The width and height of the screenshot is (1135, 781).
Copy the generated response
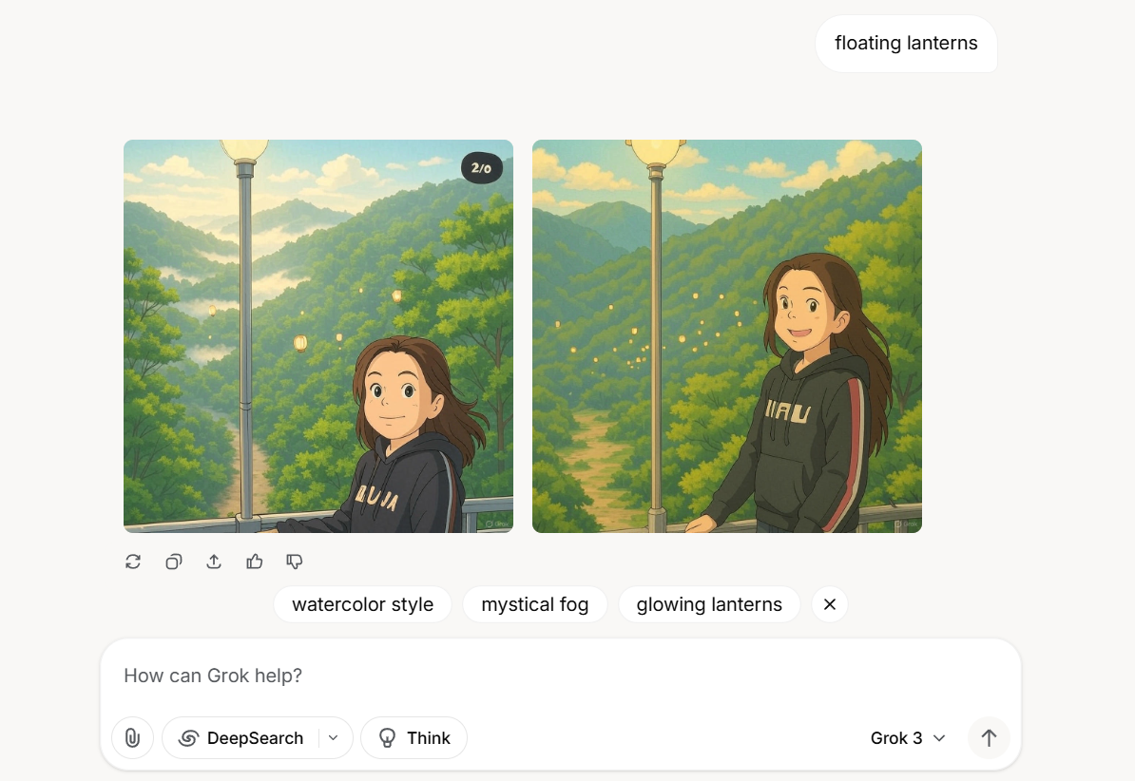pos(173,562)
